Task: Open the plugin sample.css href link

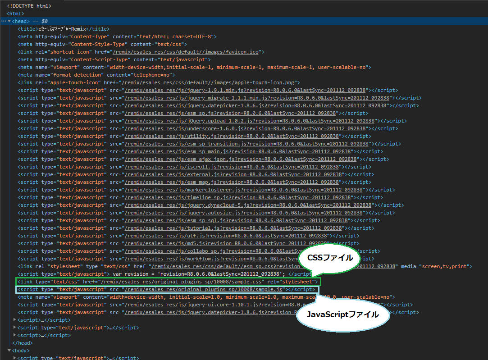Action: tap(181, 282)
